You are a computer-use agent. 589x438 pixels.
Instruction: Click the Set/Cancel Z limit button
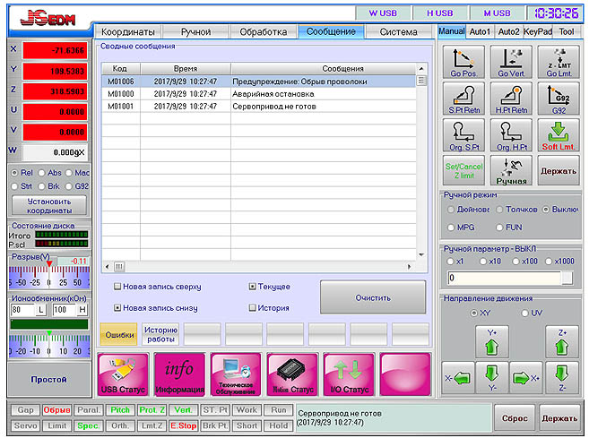(x=463, y=171)
